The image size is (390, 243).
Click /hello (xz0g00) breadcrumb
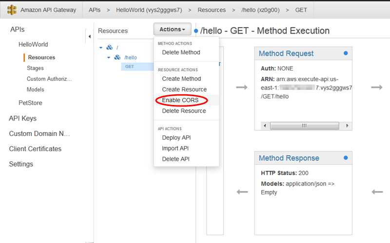point(260,10)
